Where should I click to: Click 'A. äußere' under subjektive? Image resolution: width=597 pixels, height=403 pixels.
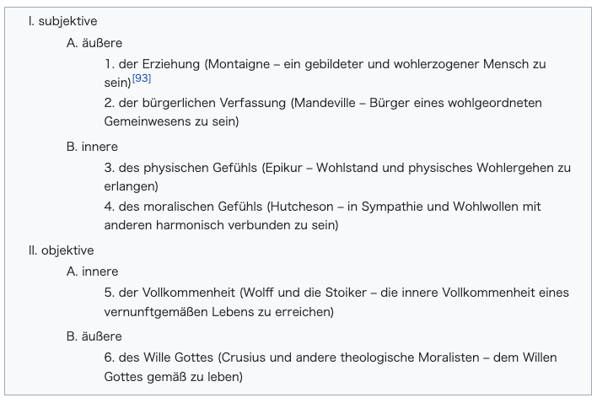point(94,43)
